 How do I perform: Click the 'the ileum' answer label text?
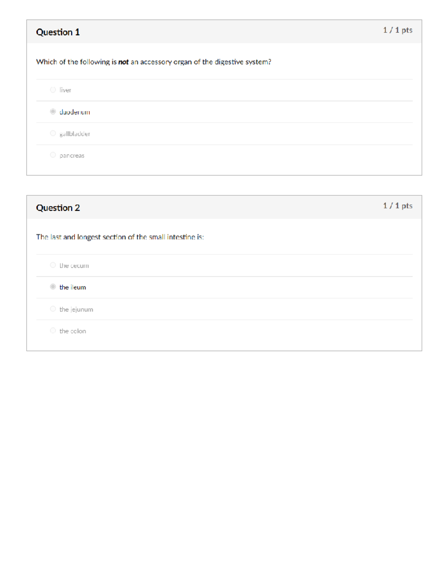[x=73, y=287]
